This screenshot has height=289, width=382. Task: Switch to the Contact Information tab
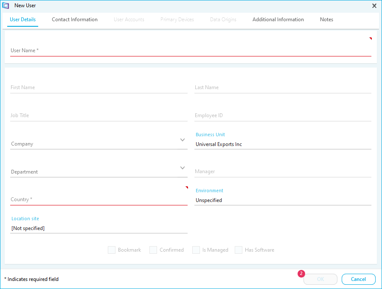tap(75, 20)
